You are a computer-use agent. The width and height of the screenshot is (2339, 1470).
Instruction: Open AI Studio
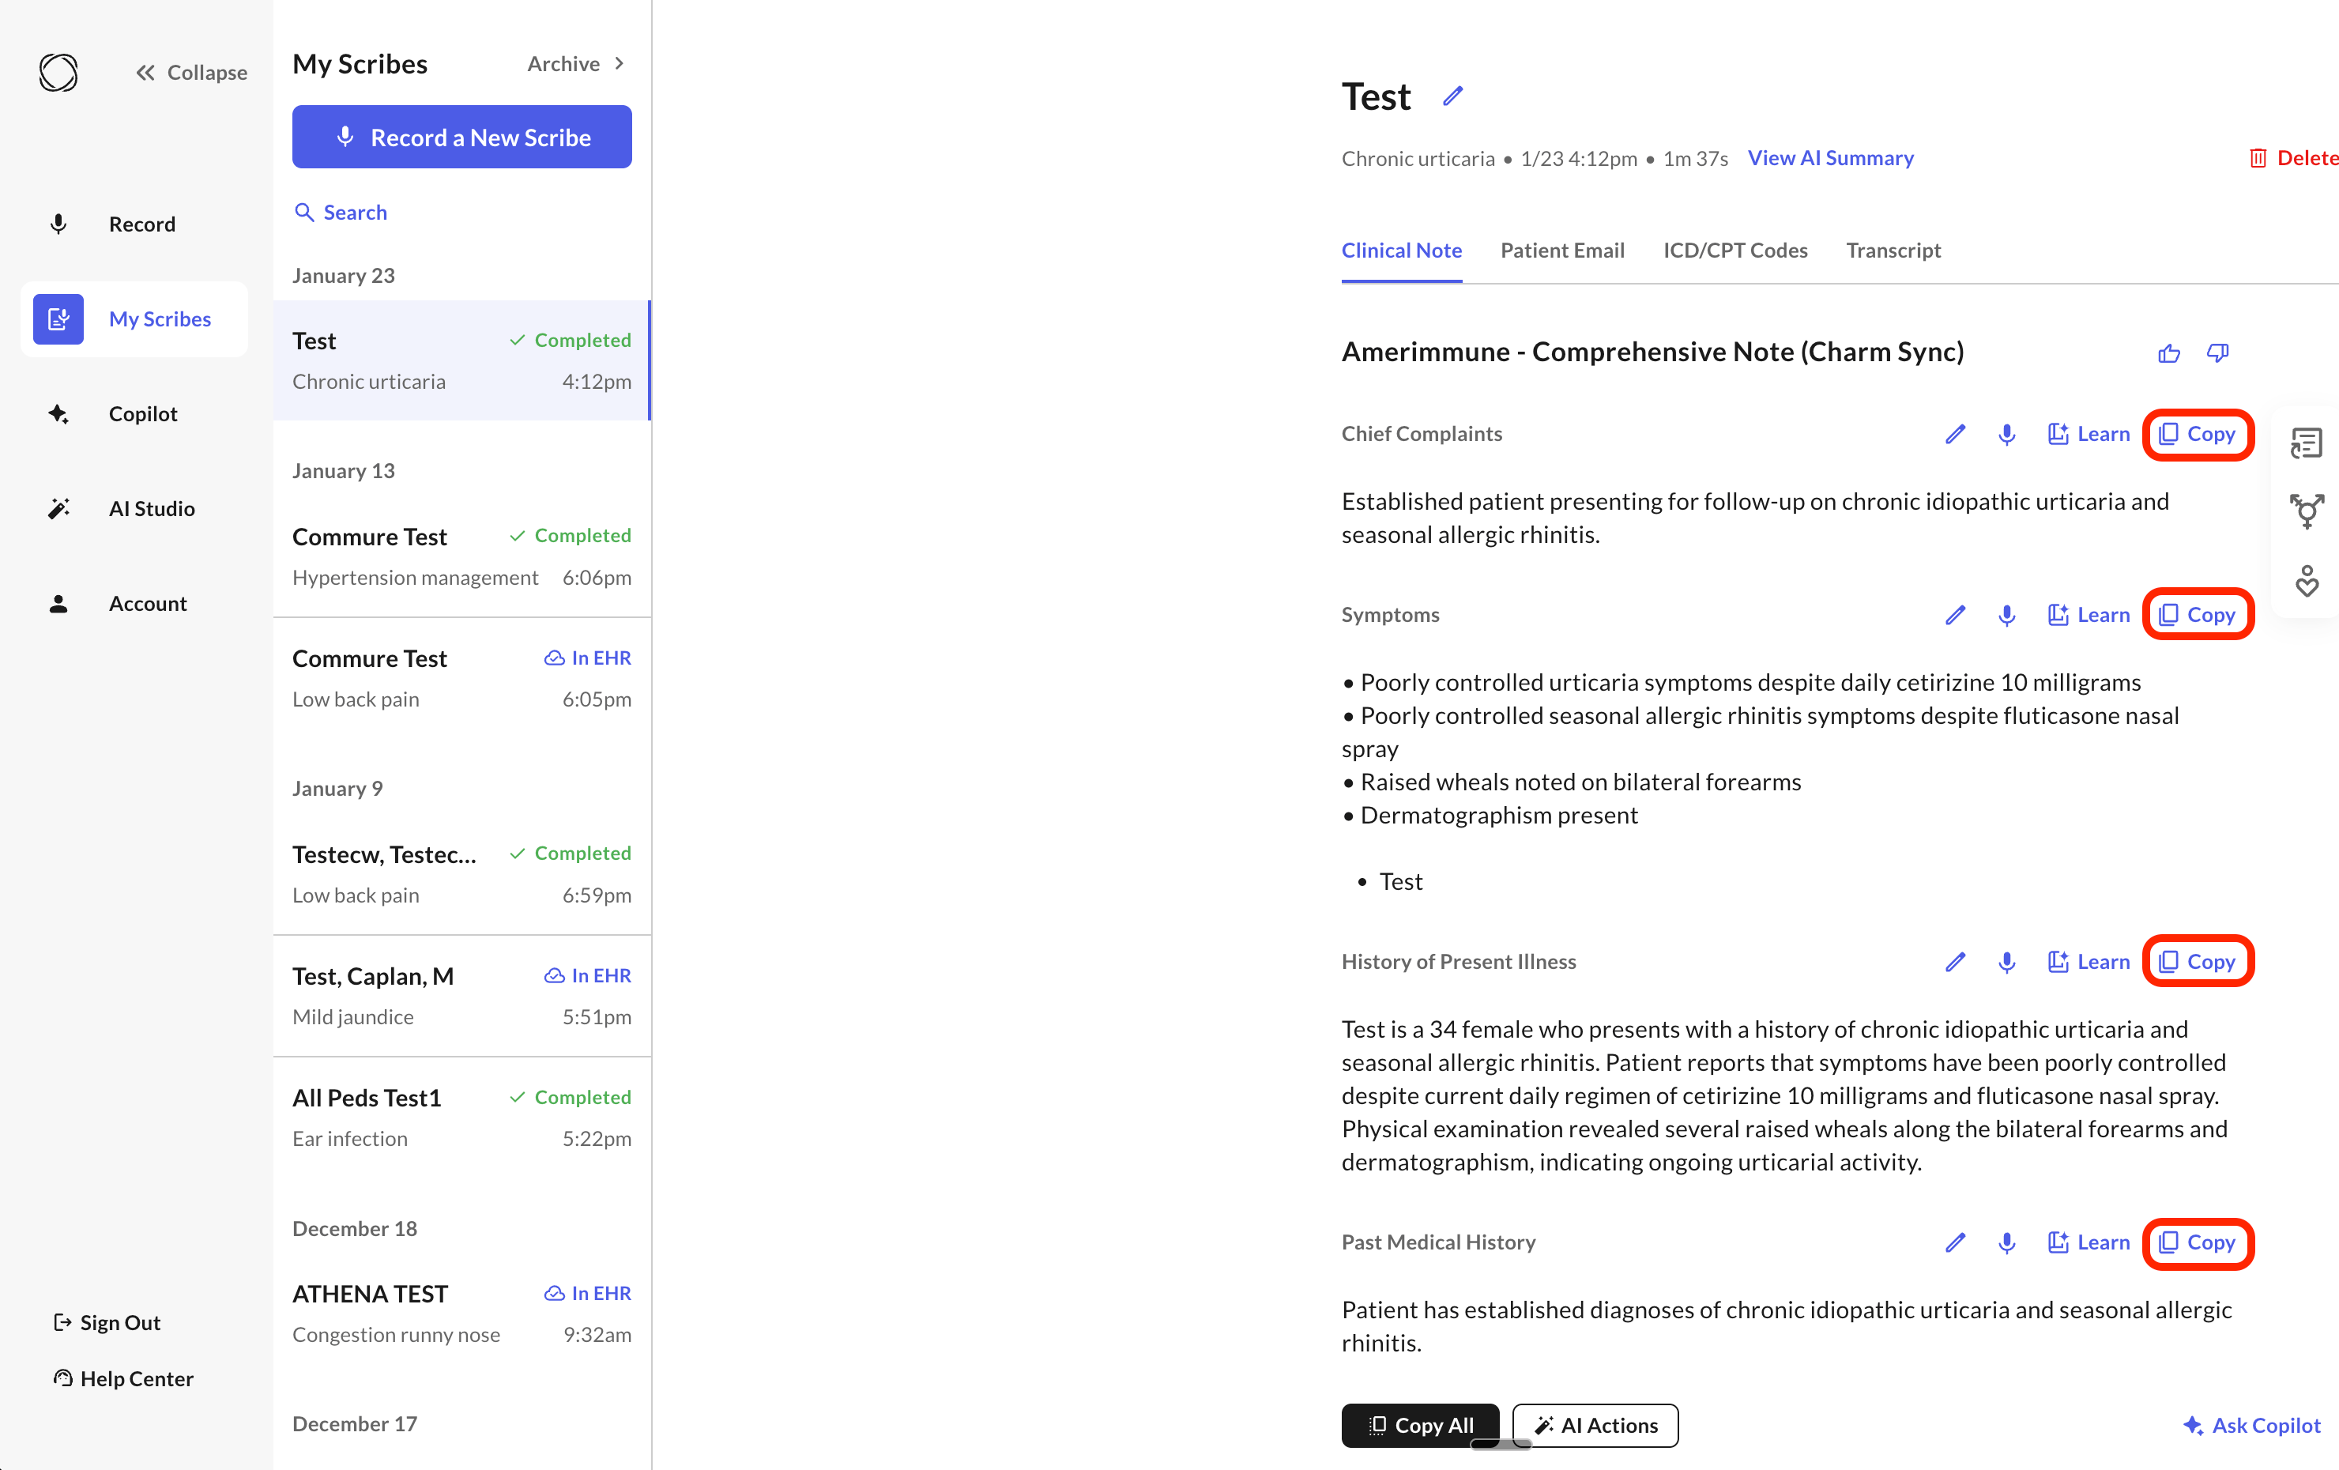(134, 509)
